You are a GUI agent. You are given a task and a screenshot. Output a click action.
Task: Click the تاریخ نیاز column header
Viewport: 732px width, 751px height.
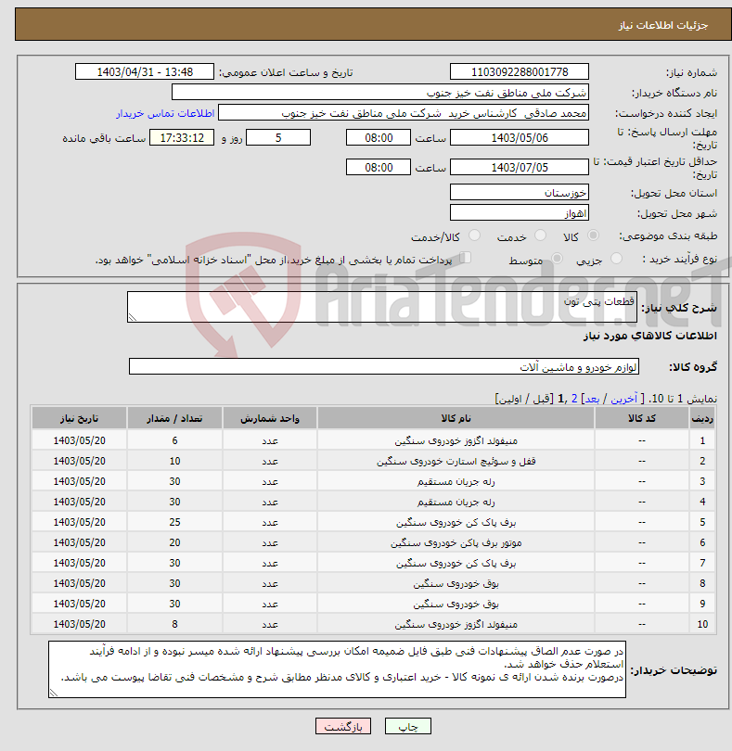pyautogui.click(x=79, y=418)
